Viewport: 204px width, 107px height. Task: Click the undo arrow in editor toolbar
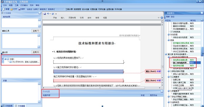[x=48, y=14]
